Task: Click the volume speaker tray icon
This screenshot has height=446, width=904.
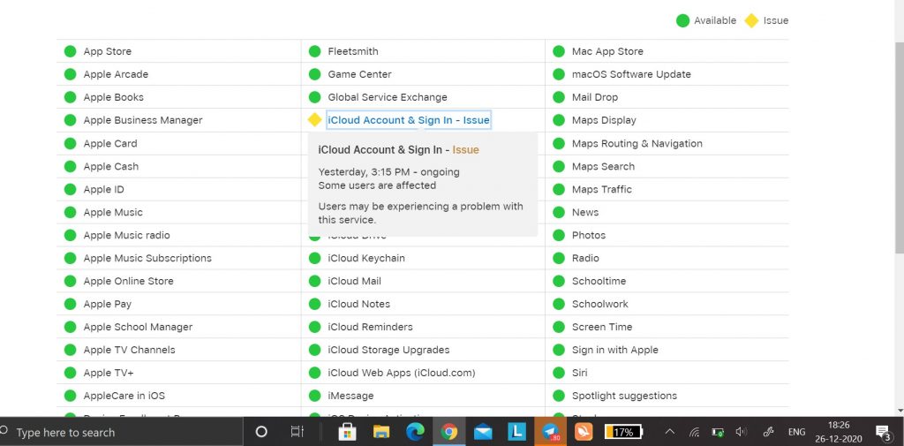Action: pos(742,432)
